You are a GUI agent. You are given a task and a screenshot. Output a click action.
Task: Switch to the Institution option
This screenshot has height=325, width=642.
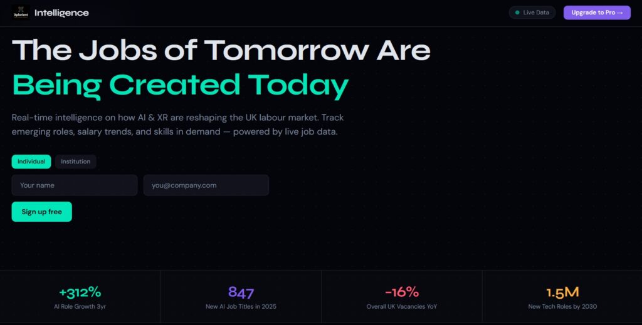pos(75,162)
